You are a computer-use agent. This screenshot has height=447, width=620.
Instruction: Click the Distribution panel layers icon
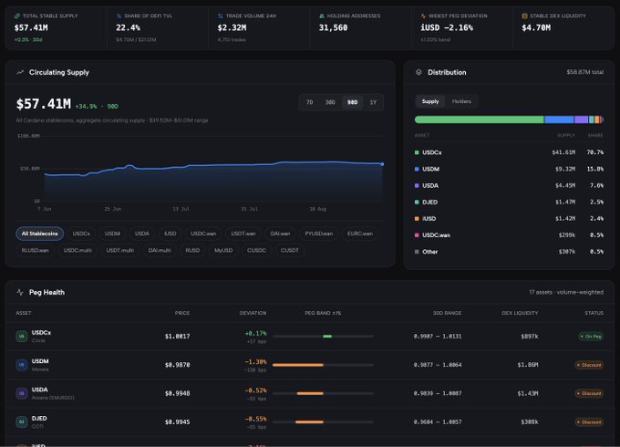point(418,72)
